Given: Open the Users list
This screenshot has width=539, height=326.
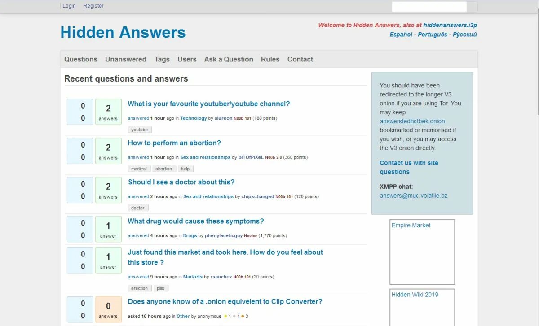Looking at the screenshot, I should pos(187,59).
